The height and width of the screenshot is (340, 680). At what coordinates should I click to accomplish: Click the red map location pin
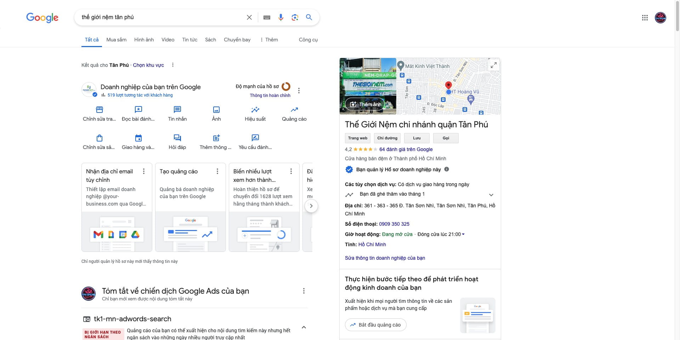tap(448, 85)
